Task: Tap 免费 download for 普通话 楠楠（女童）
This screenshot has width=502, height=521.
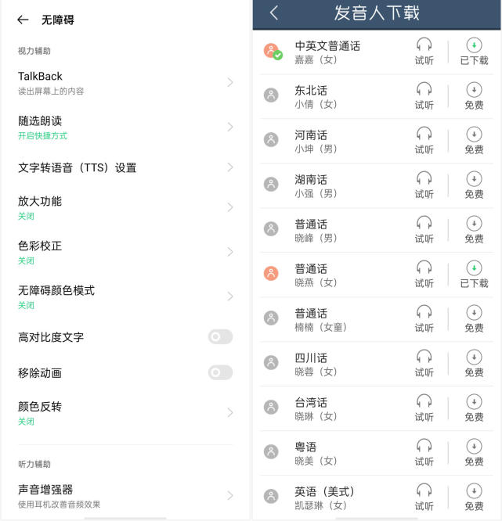Action: [474, 319]
